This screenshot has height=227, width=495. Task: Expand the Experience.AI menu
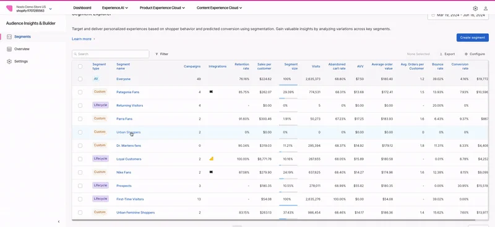point(115,8)
